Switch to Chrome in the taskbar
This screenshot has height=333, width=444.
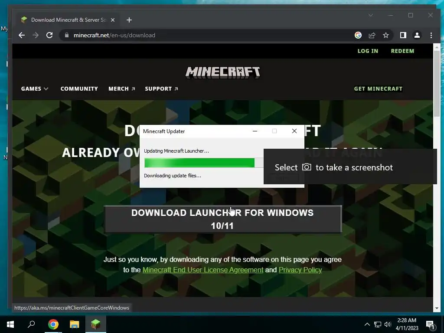pyautogui.click(x=53, y=324)
